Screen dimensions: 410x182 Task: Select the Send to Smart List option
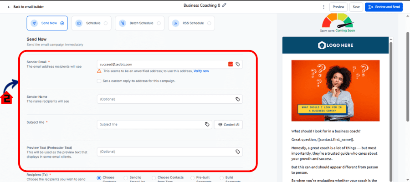coord(125,177)
